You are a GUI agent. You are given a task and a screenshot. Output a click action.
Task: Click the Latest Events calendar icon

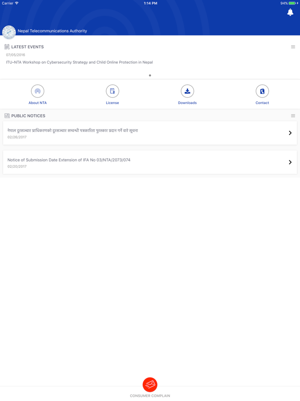click(7, 47)
